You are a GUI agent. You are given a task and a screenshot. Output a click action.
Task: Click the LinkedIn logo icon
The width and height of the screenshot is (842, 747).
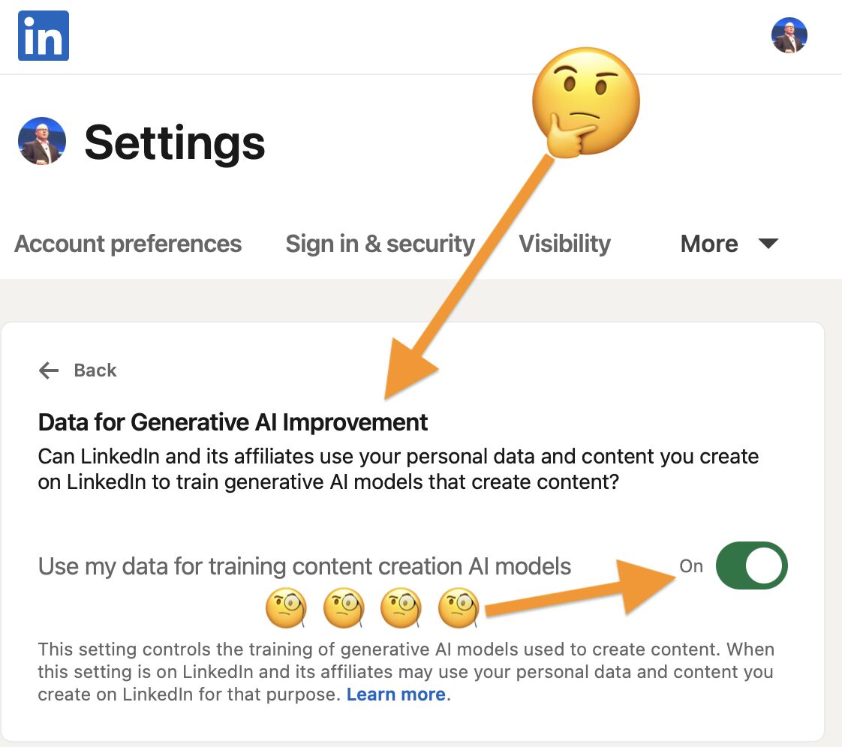(x=44, y=35)
